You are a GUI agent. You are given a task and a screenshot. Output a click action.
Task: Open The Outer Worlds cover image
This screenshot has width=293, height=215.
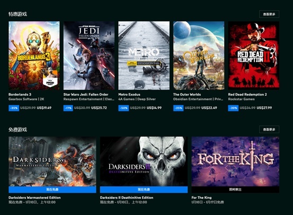[x=199, y=55]
